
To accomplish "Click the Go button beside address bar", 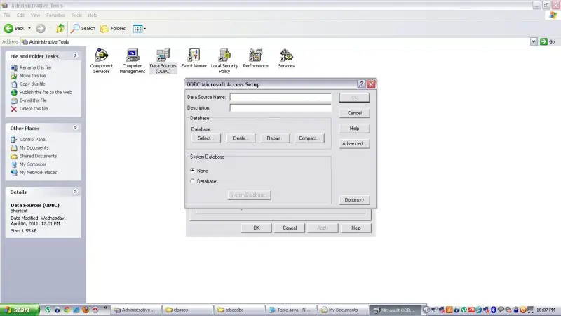I will pos(548,41).
